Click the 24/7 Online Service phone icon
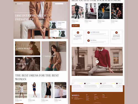Viewport: 138px width, 104px height. 89,32
